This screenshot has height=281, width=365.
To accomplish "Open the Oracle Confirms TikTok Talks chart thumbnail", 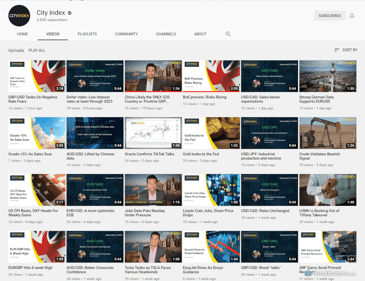I will [x=153, y=133].
